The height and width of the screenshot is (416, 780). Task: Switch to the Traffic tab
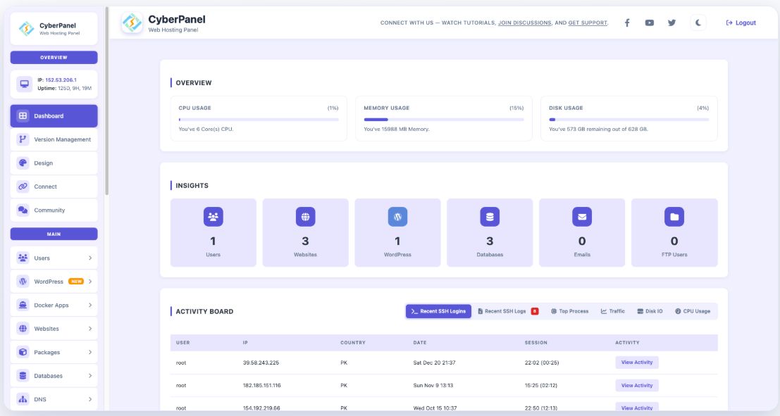click(613, 311)
